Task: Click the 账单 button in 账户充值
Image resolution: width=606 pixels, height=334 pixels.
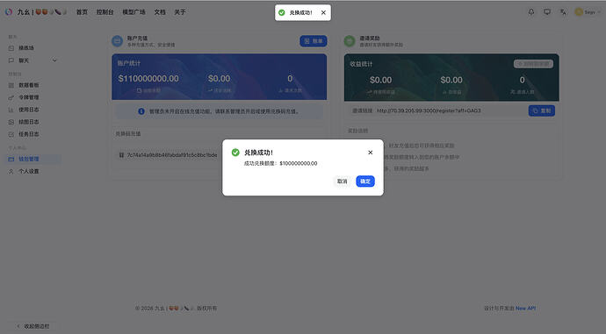Action: (314, 41)
